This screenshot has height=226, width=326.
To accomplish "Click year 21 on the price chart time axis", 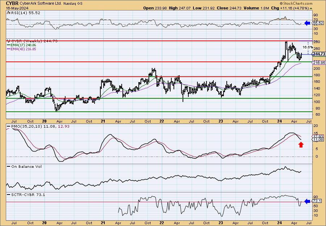I will [x=103, y=121].
